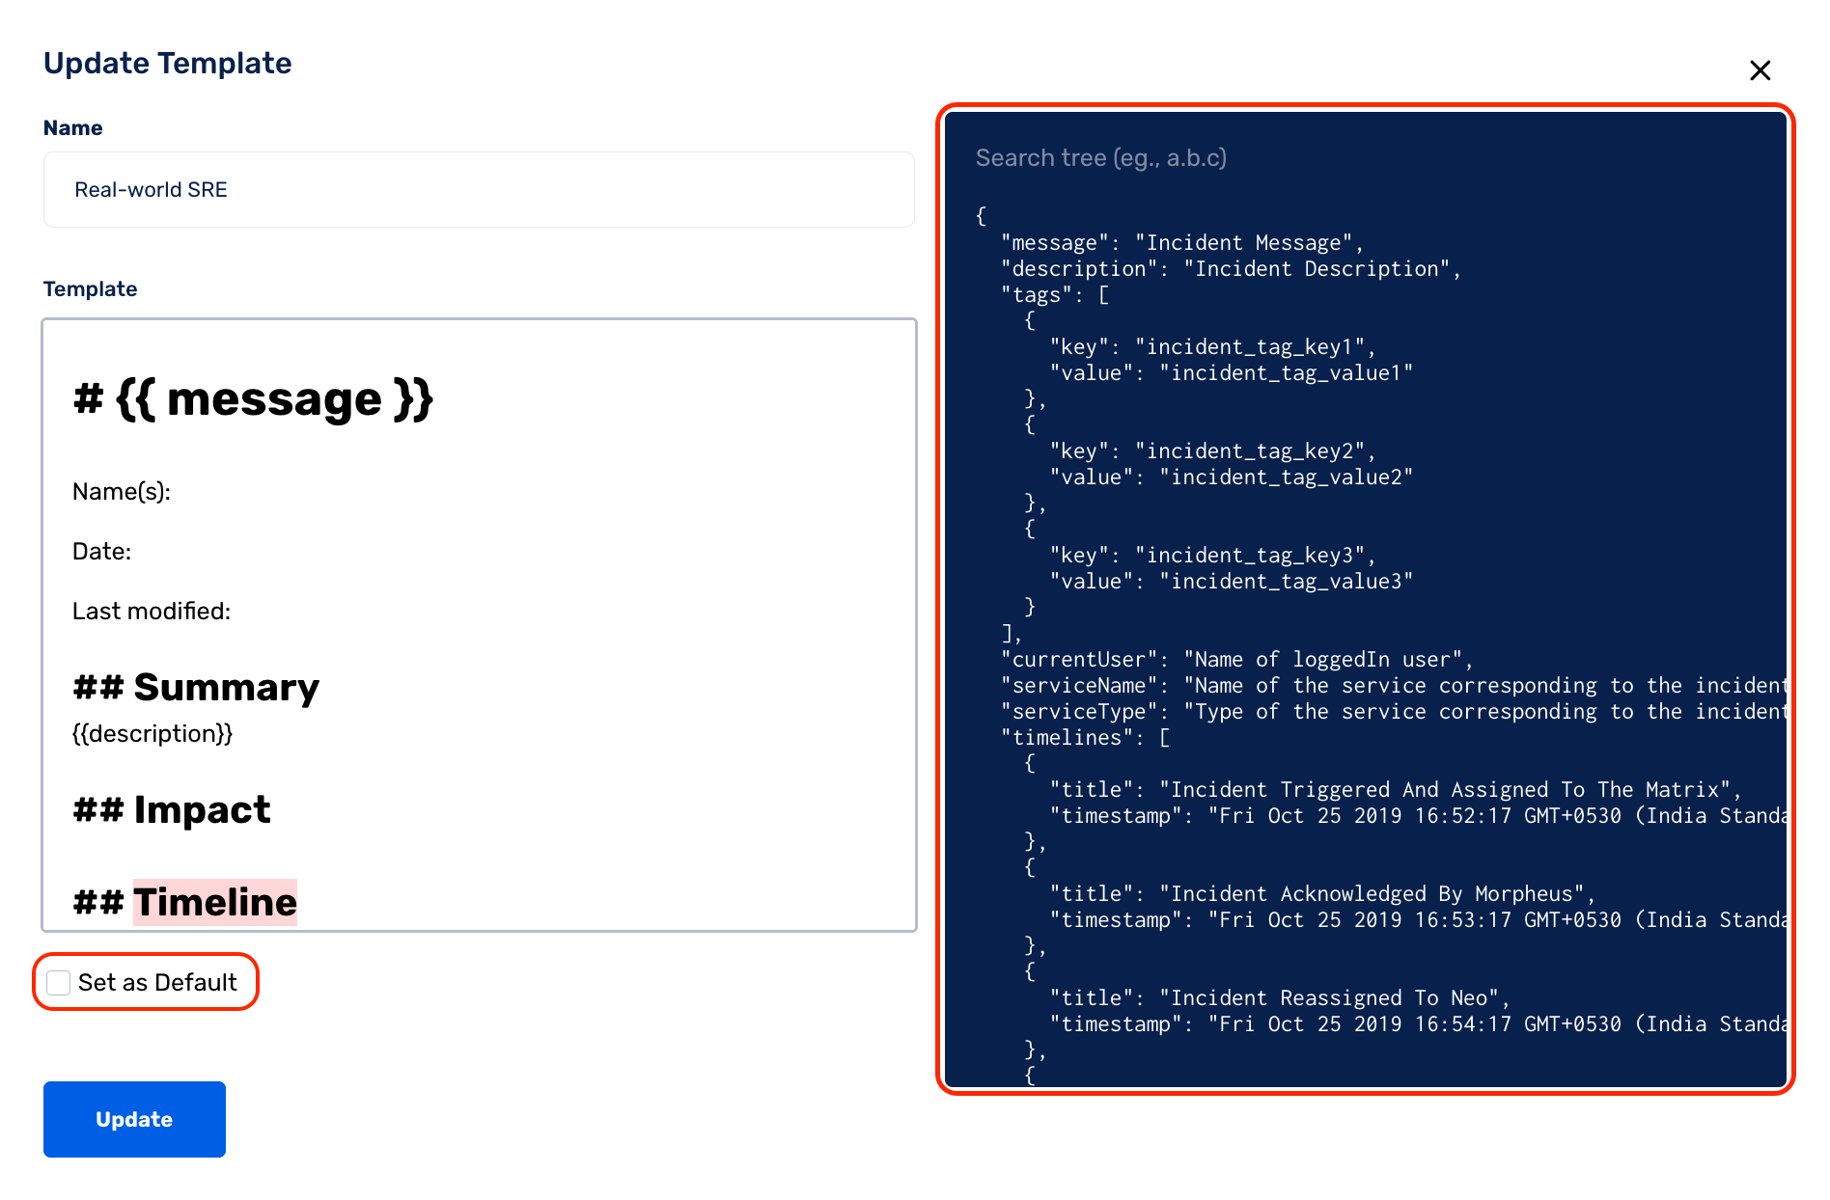Select "key": "incident_tag_key3" in JSON
The width and height of the screenshot is (1830, 1200).
[1212, 556]
